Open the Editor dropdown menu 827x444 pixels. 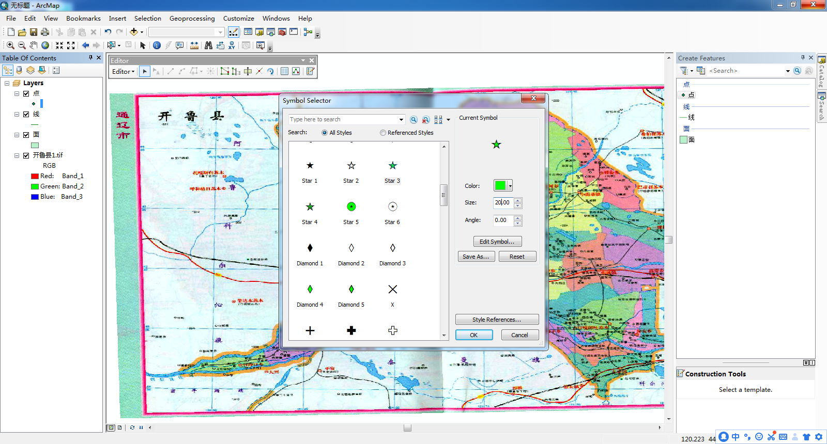123,71
